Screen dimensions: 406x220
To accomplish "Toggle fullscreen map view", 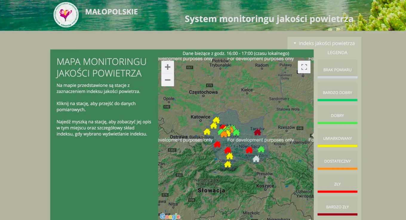I will (x=304, y=67).
